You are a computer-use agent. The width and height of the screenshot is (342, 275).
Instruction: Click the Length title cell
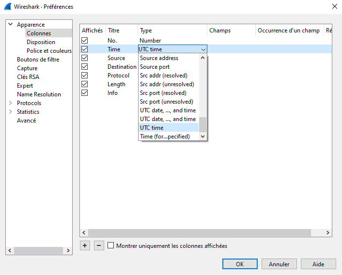116,84
